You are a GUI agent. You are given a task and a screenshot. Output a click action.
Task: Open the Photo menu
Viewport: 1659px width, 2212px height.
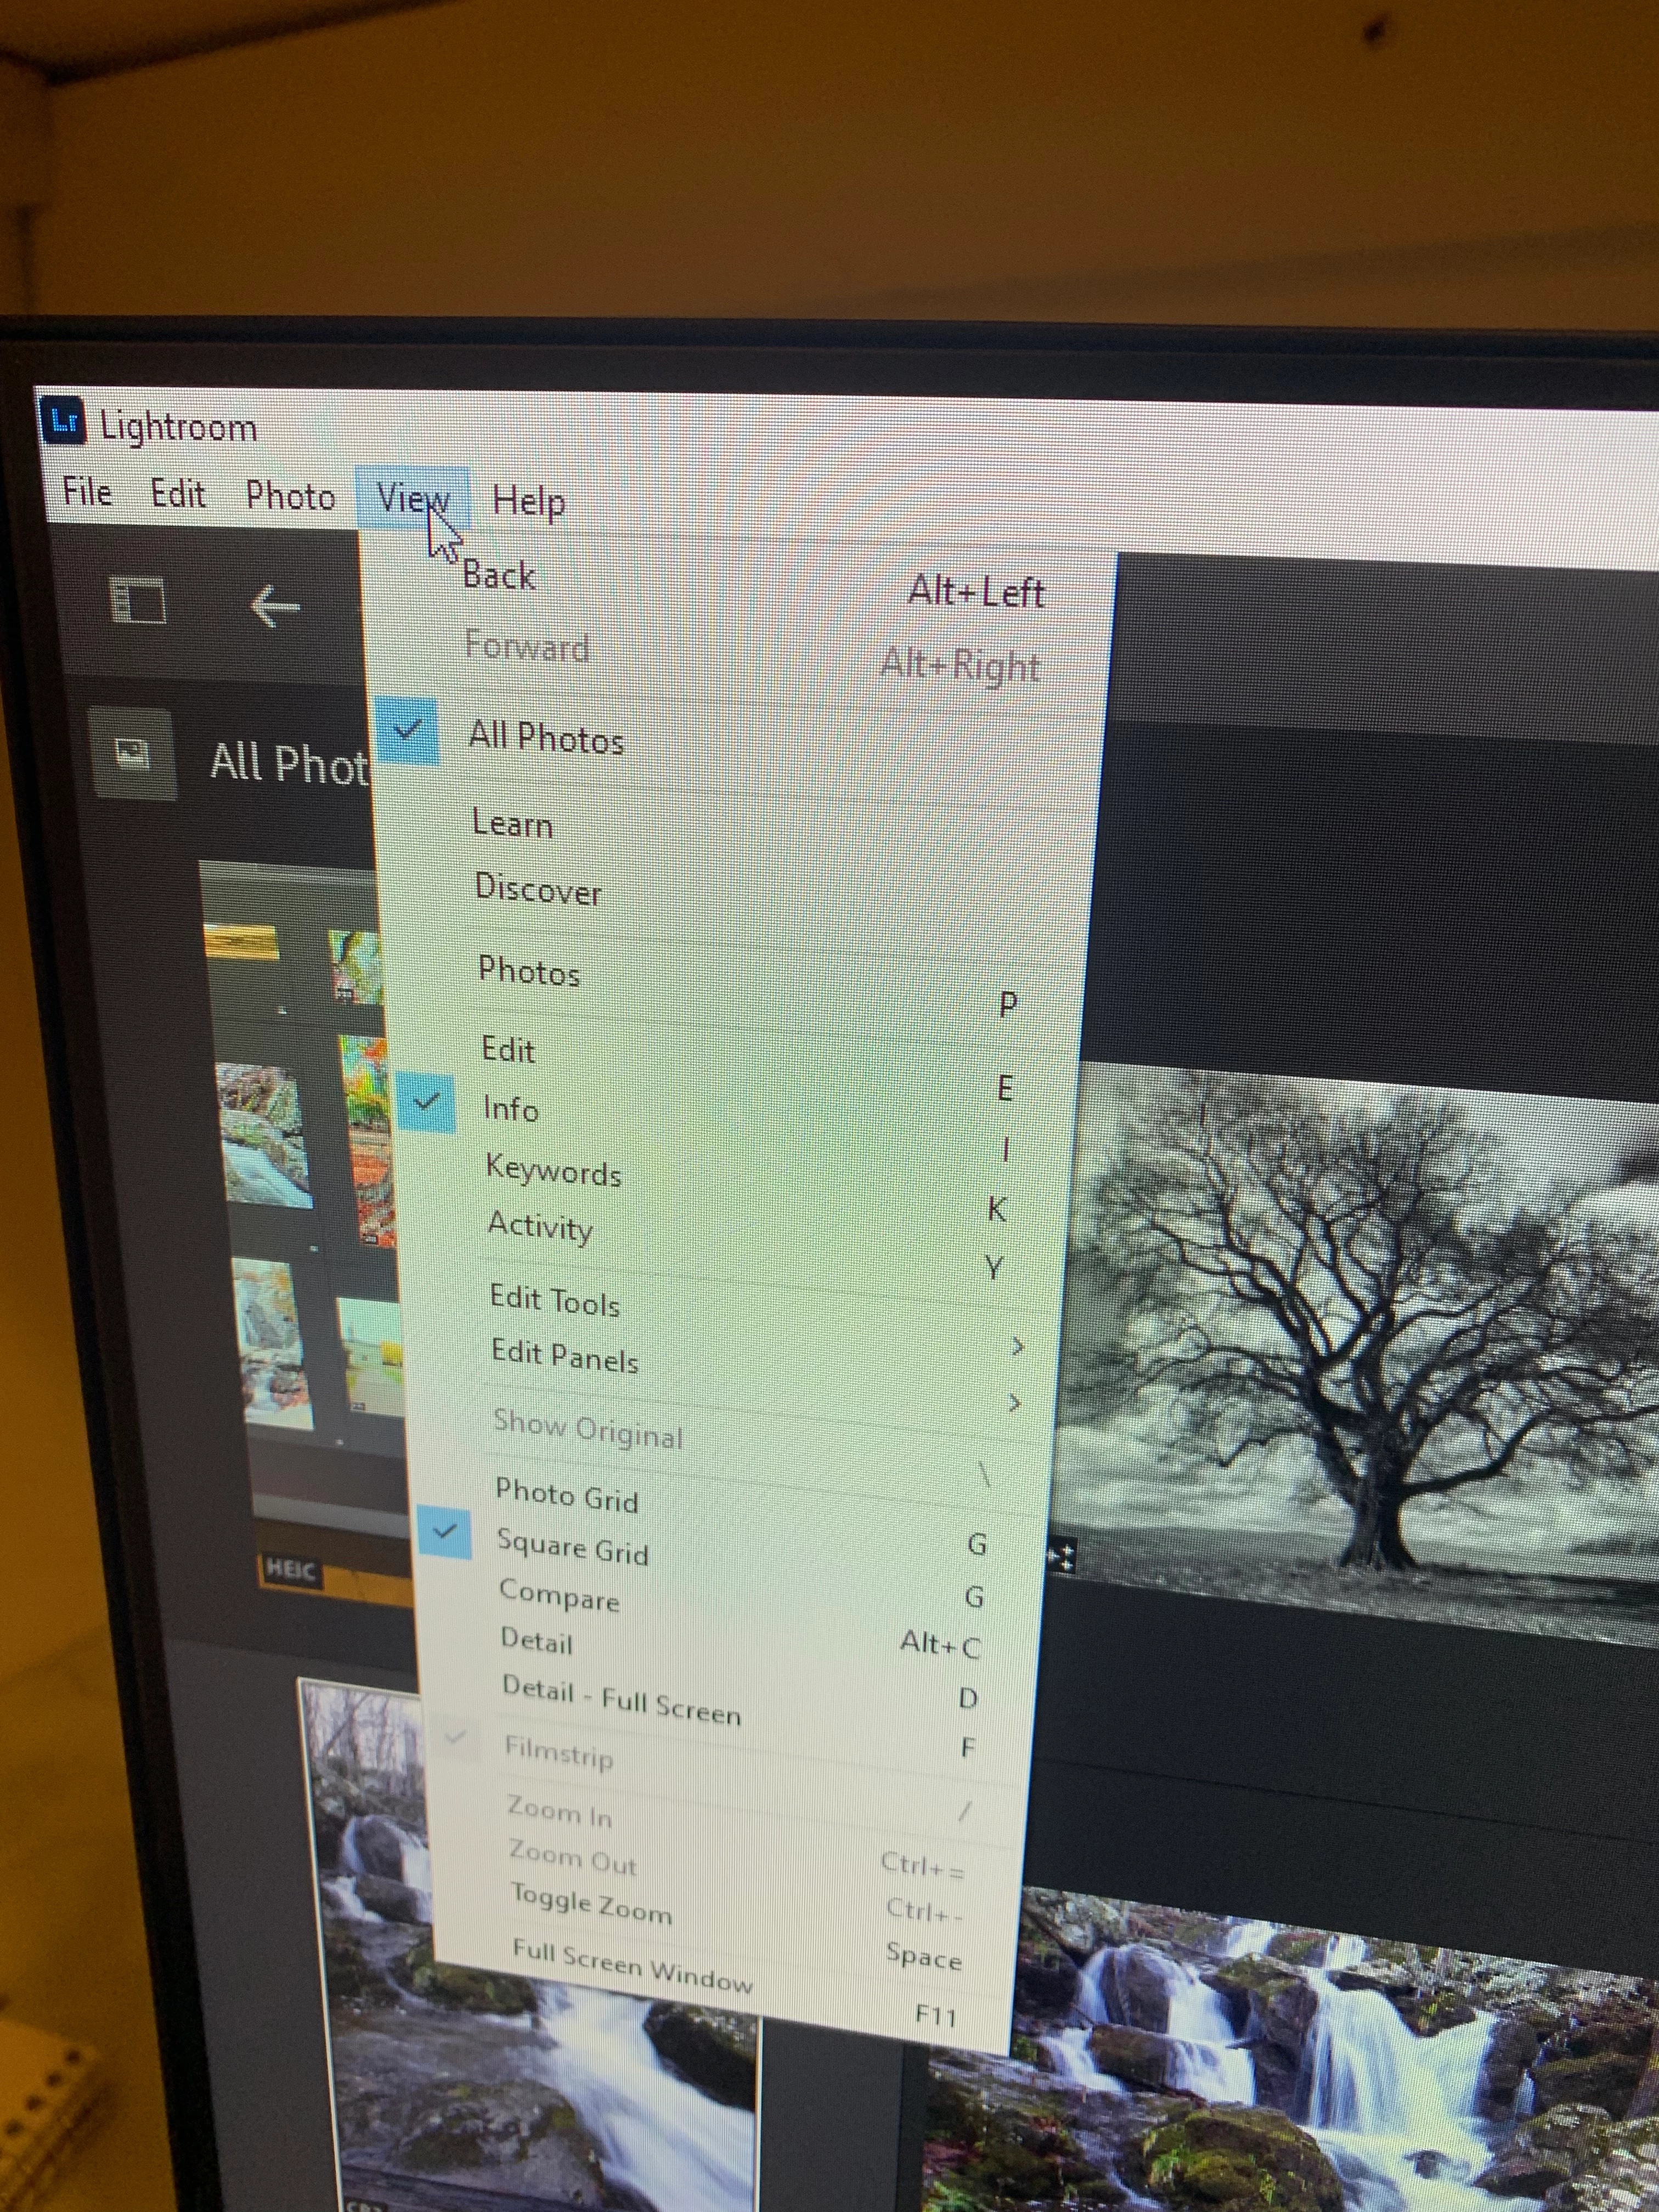point(290,496)
